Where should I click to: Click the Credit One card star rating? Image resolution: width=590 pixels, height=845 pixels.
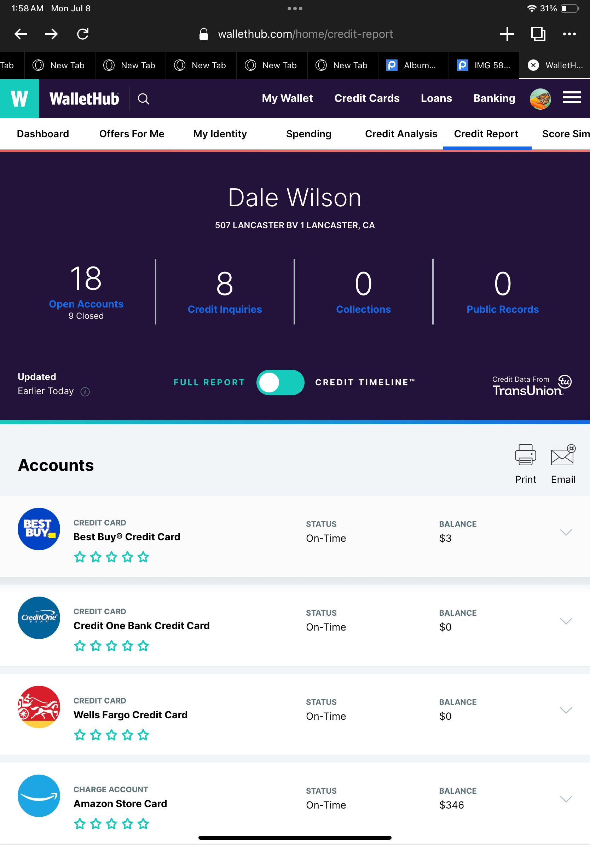click(x=111, y=645)
